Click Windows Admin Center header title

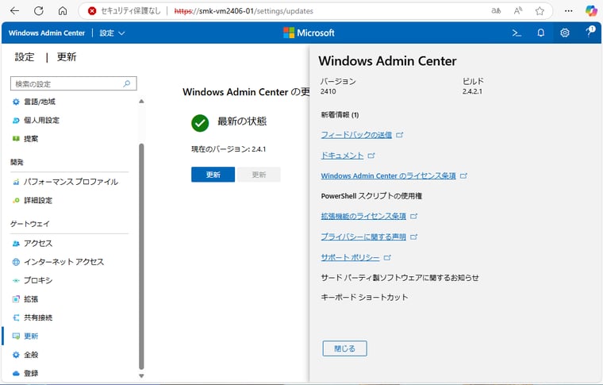(x=47, y=33)
